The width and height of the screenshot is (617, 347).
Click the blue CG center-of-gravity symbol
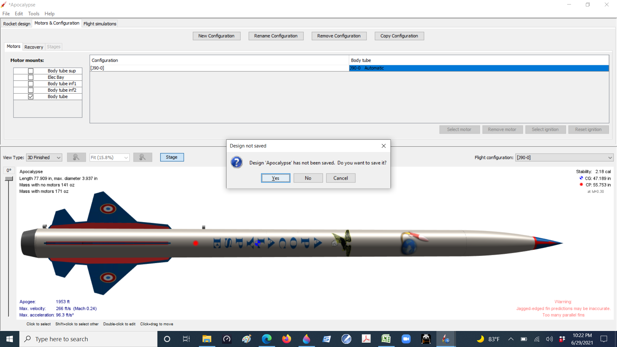click(581, 178)
